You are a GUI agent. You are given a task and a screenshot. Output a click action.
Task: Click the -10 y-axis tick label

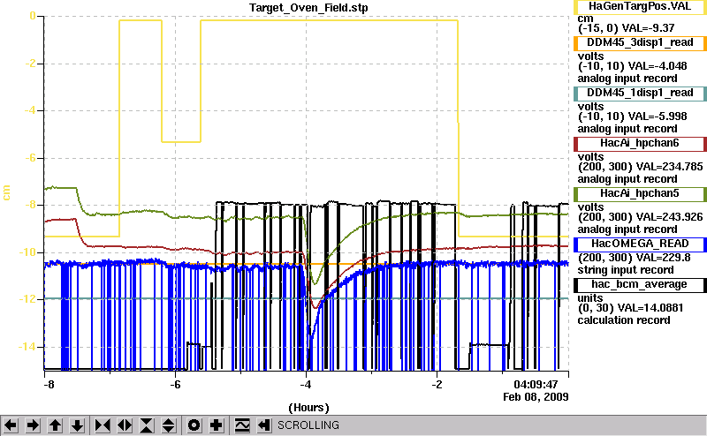click(x=27, y=252)
